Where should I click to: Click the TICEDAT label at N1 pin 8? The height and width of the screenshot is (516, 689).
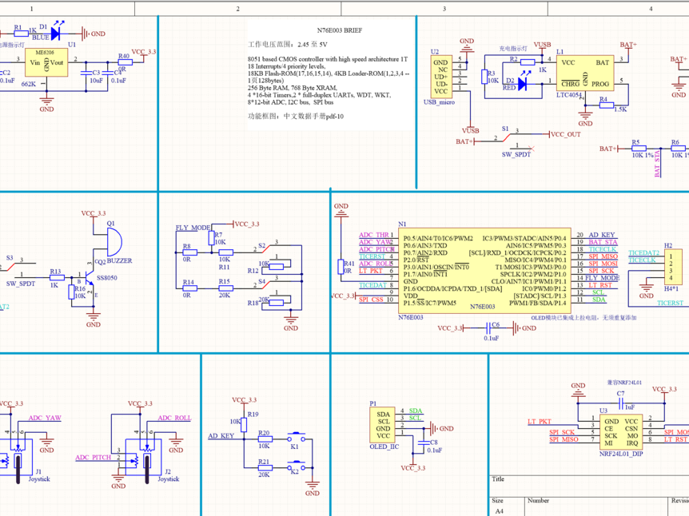coord(372,285)
